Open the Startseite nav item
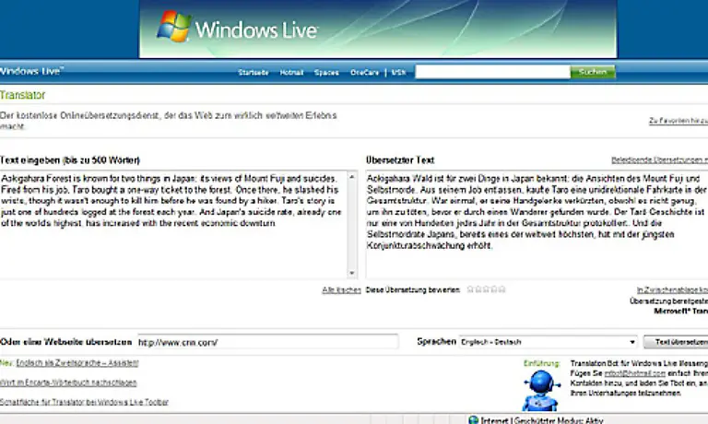The image size is (708, 424). 254,72
